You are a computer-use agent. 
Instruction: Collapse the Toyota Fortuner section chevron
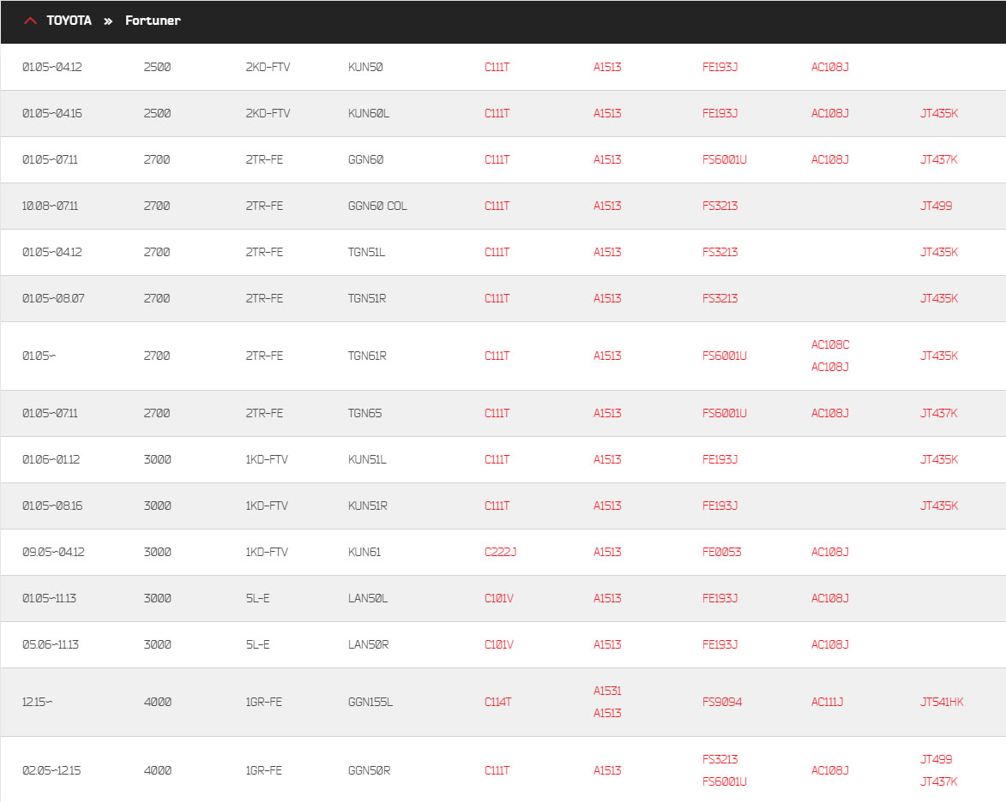(x=30, y=21)
